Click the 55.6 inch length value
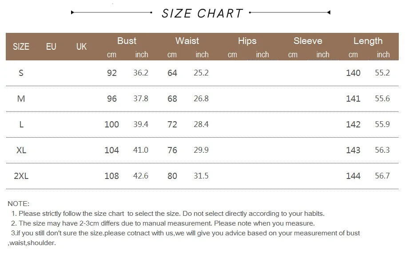409x254 pixels. (x=382, y=99)
